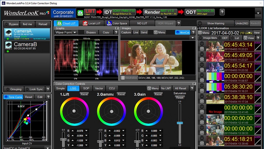Open the Menu dropdown in Images panel

click(160, 32)
